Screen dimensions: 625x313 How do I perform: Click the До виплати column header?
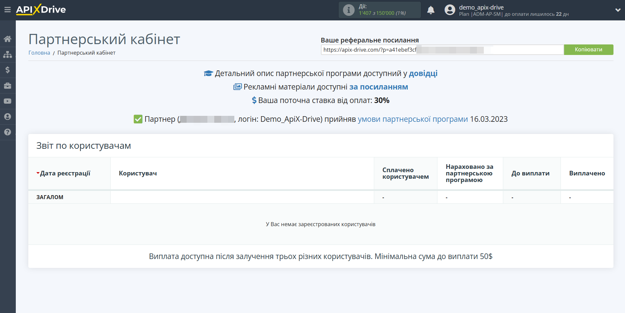tap(530, 173)
